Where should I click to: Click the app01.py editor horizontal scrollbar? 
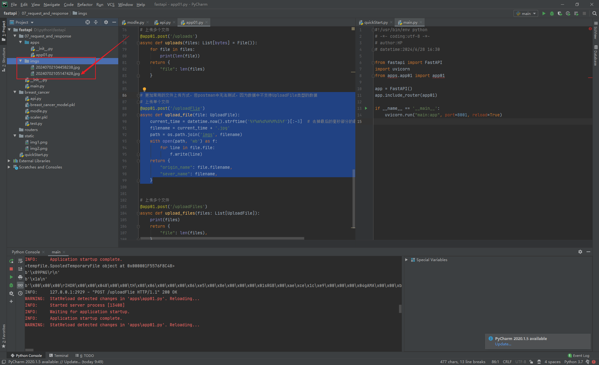[x=222, y=238]
